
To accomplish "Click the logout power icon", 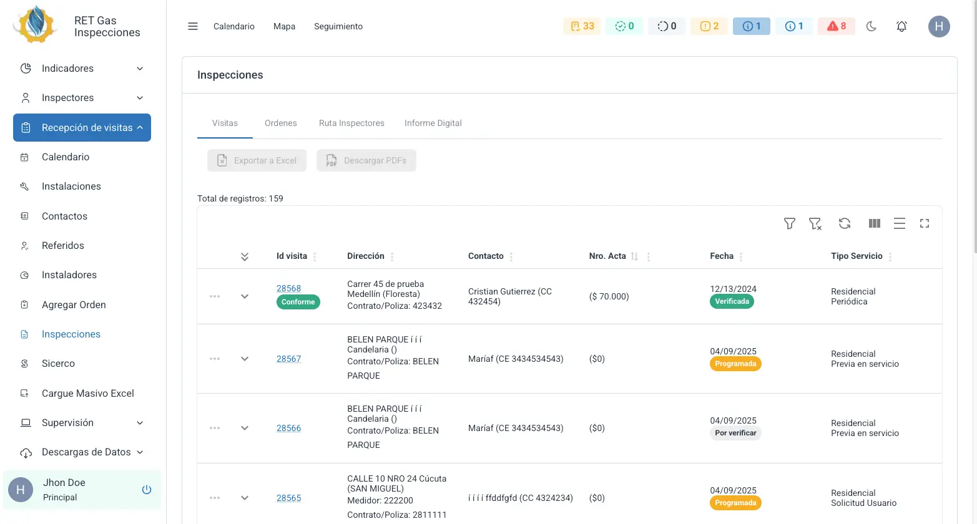I will (147, 490).
